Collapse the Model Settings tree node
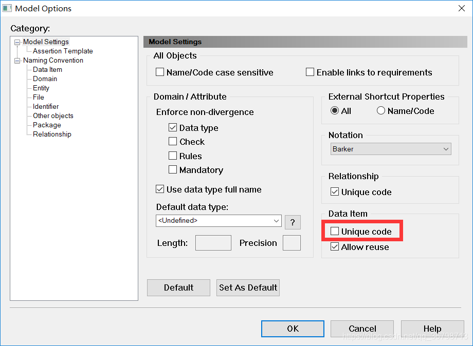Viewport: 473px width, 346px height. (17, 42)
